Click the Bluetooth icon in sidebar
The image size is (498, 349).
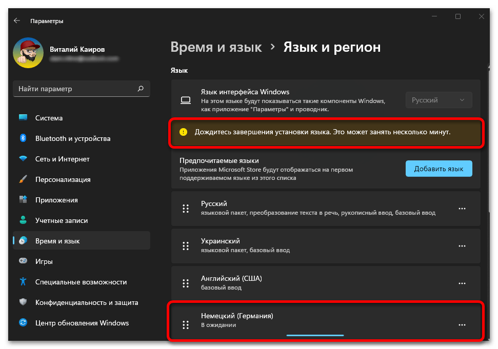click(x=23, y=138)
